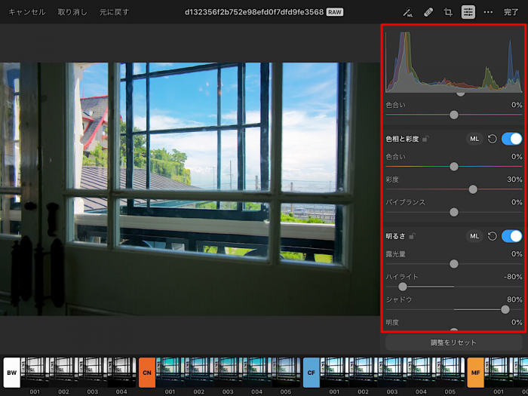Apply the BW 001 preset thumbnail
Viewport: 528px width, 396px height.
pos(35,373)
